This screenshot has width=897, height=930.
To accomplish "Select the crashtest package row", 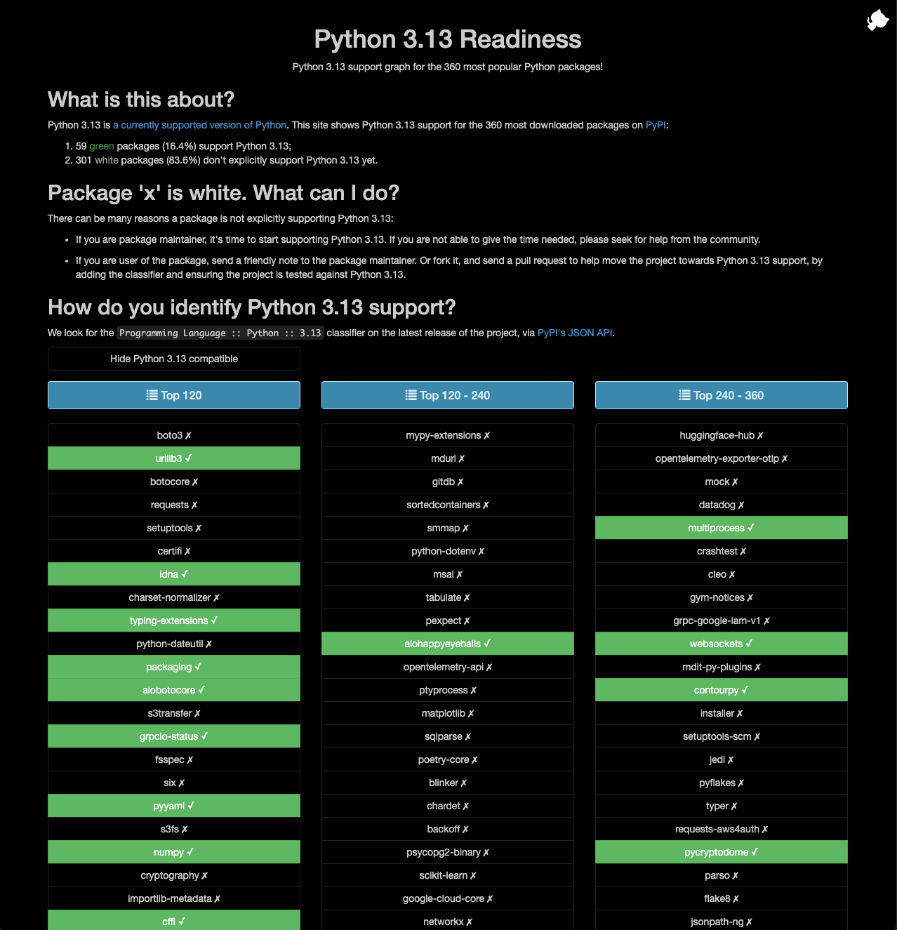I will (722, 551).
